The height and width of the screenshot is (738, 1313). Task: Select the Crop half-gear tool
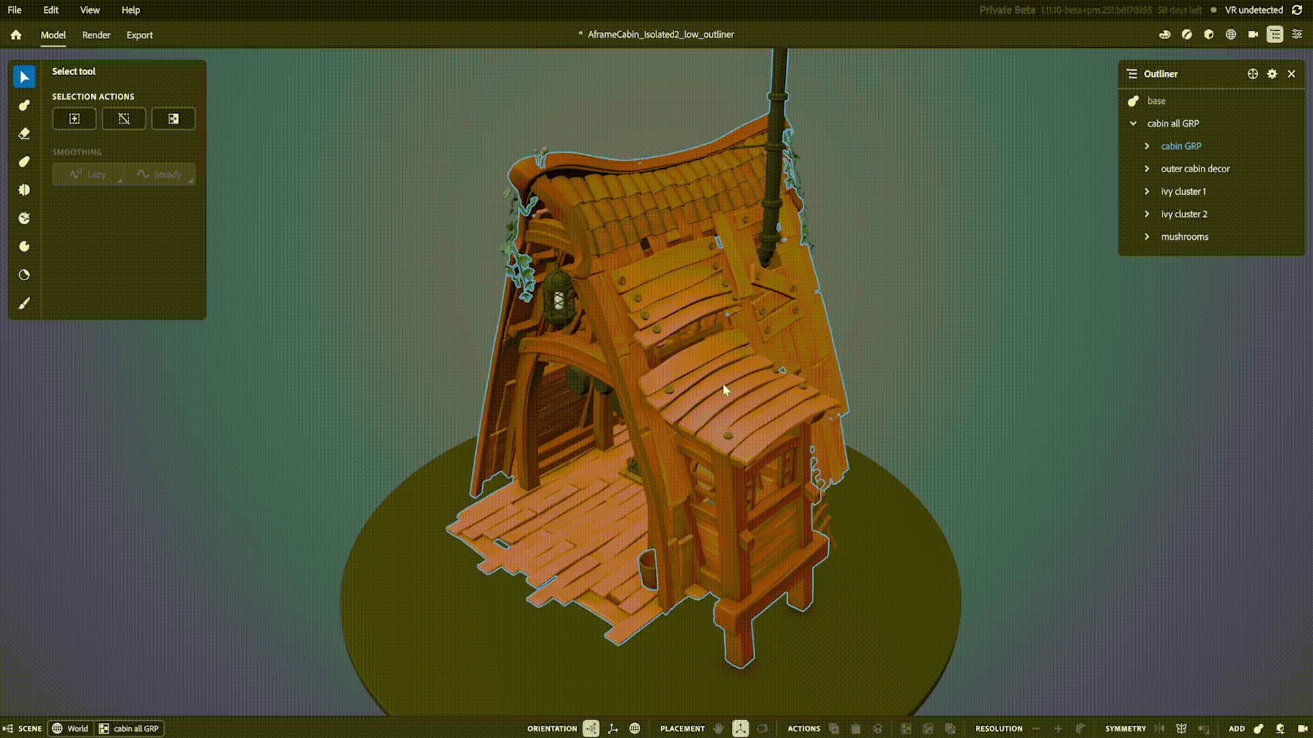(24, 190)
